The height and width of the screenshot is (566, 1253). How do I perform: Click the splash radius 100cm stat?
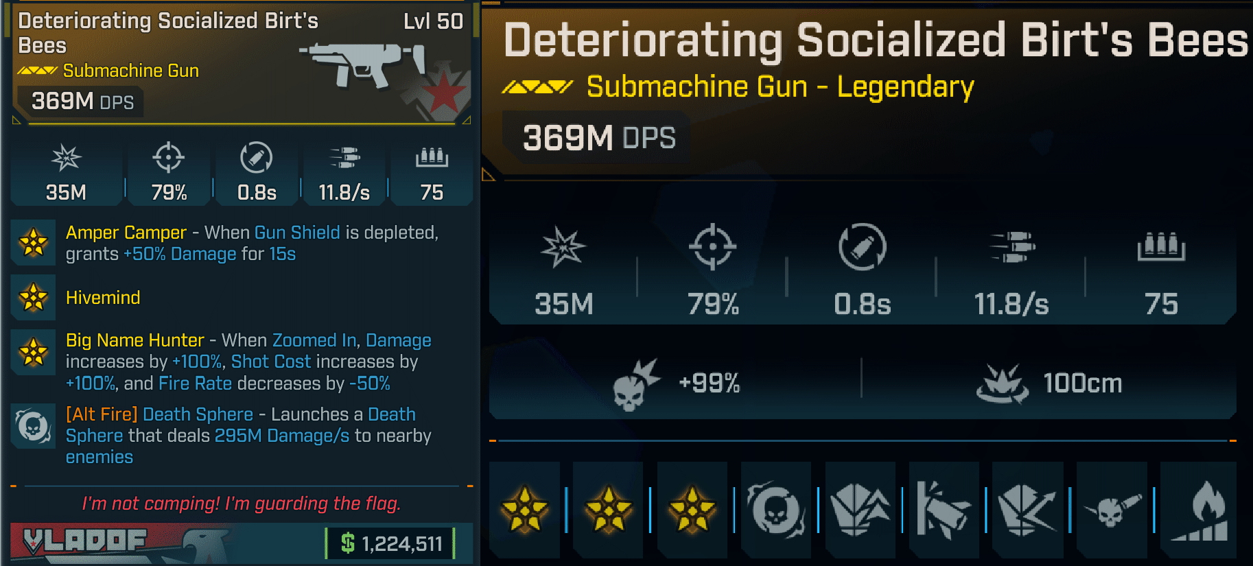click(x=1049, y=383)
